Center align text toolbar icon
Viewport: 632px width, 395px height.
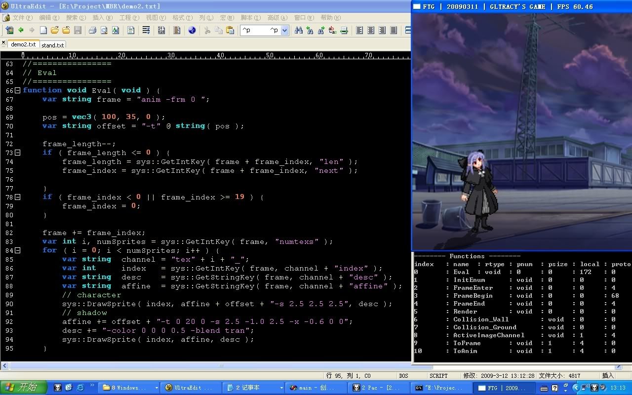371,30
